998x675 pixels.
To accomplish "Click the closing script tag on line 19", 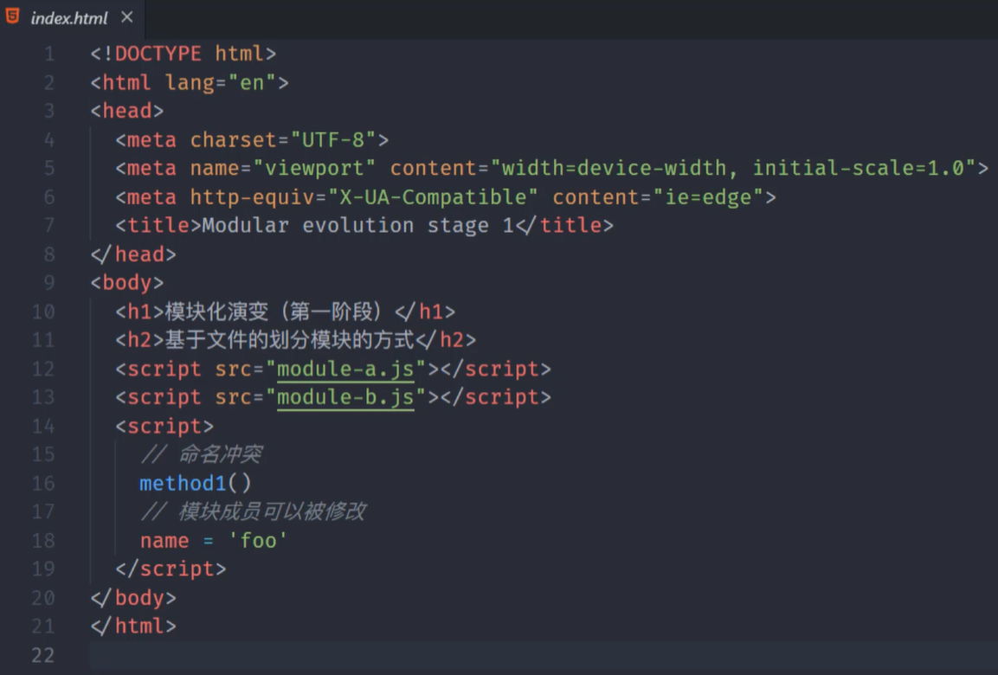I will pyautogui.click(x=171, y=569).
